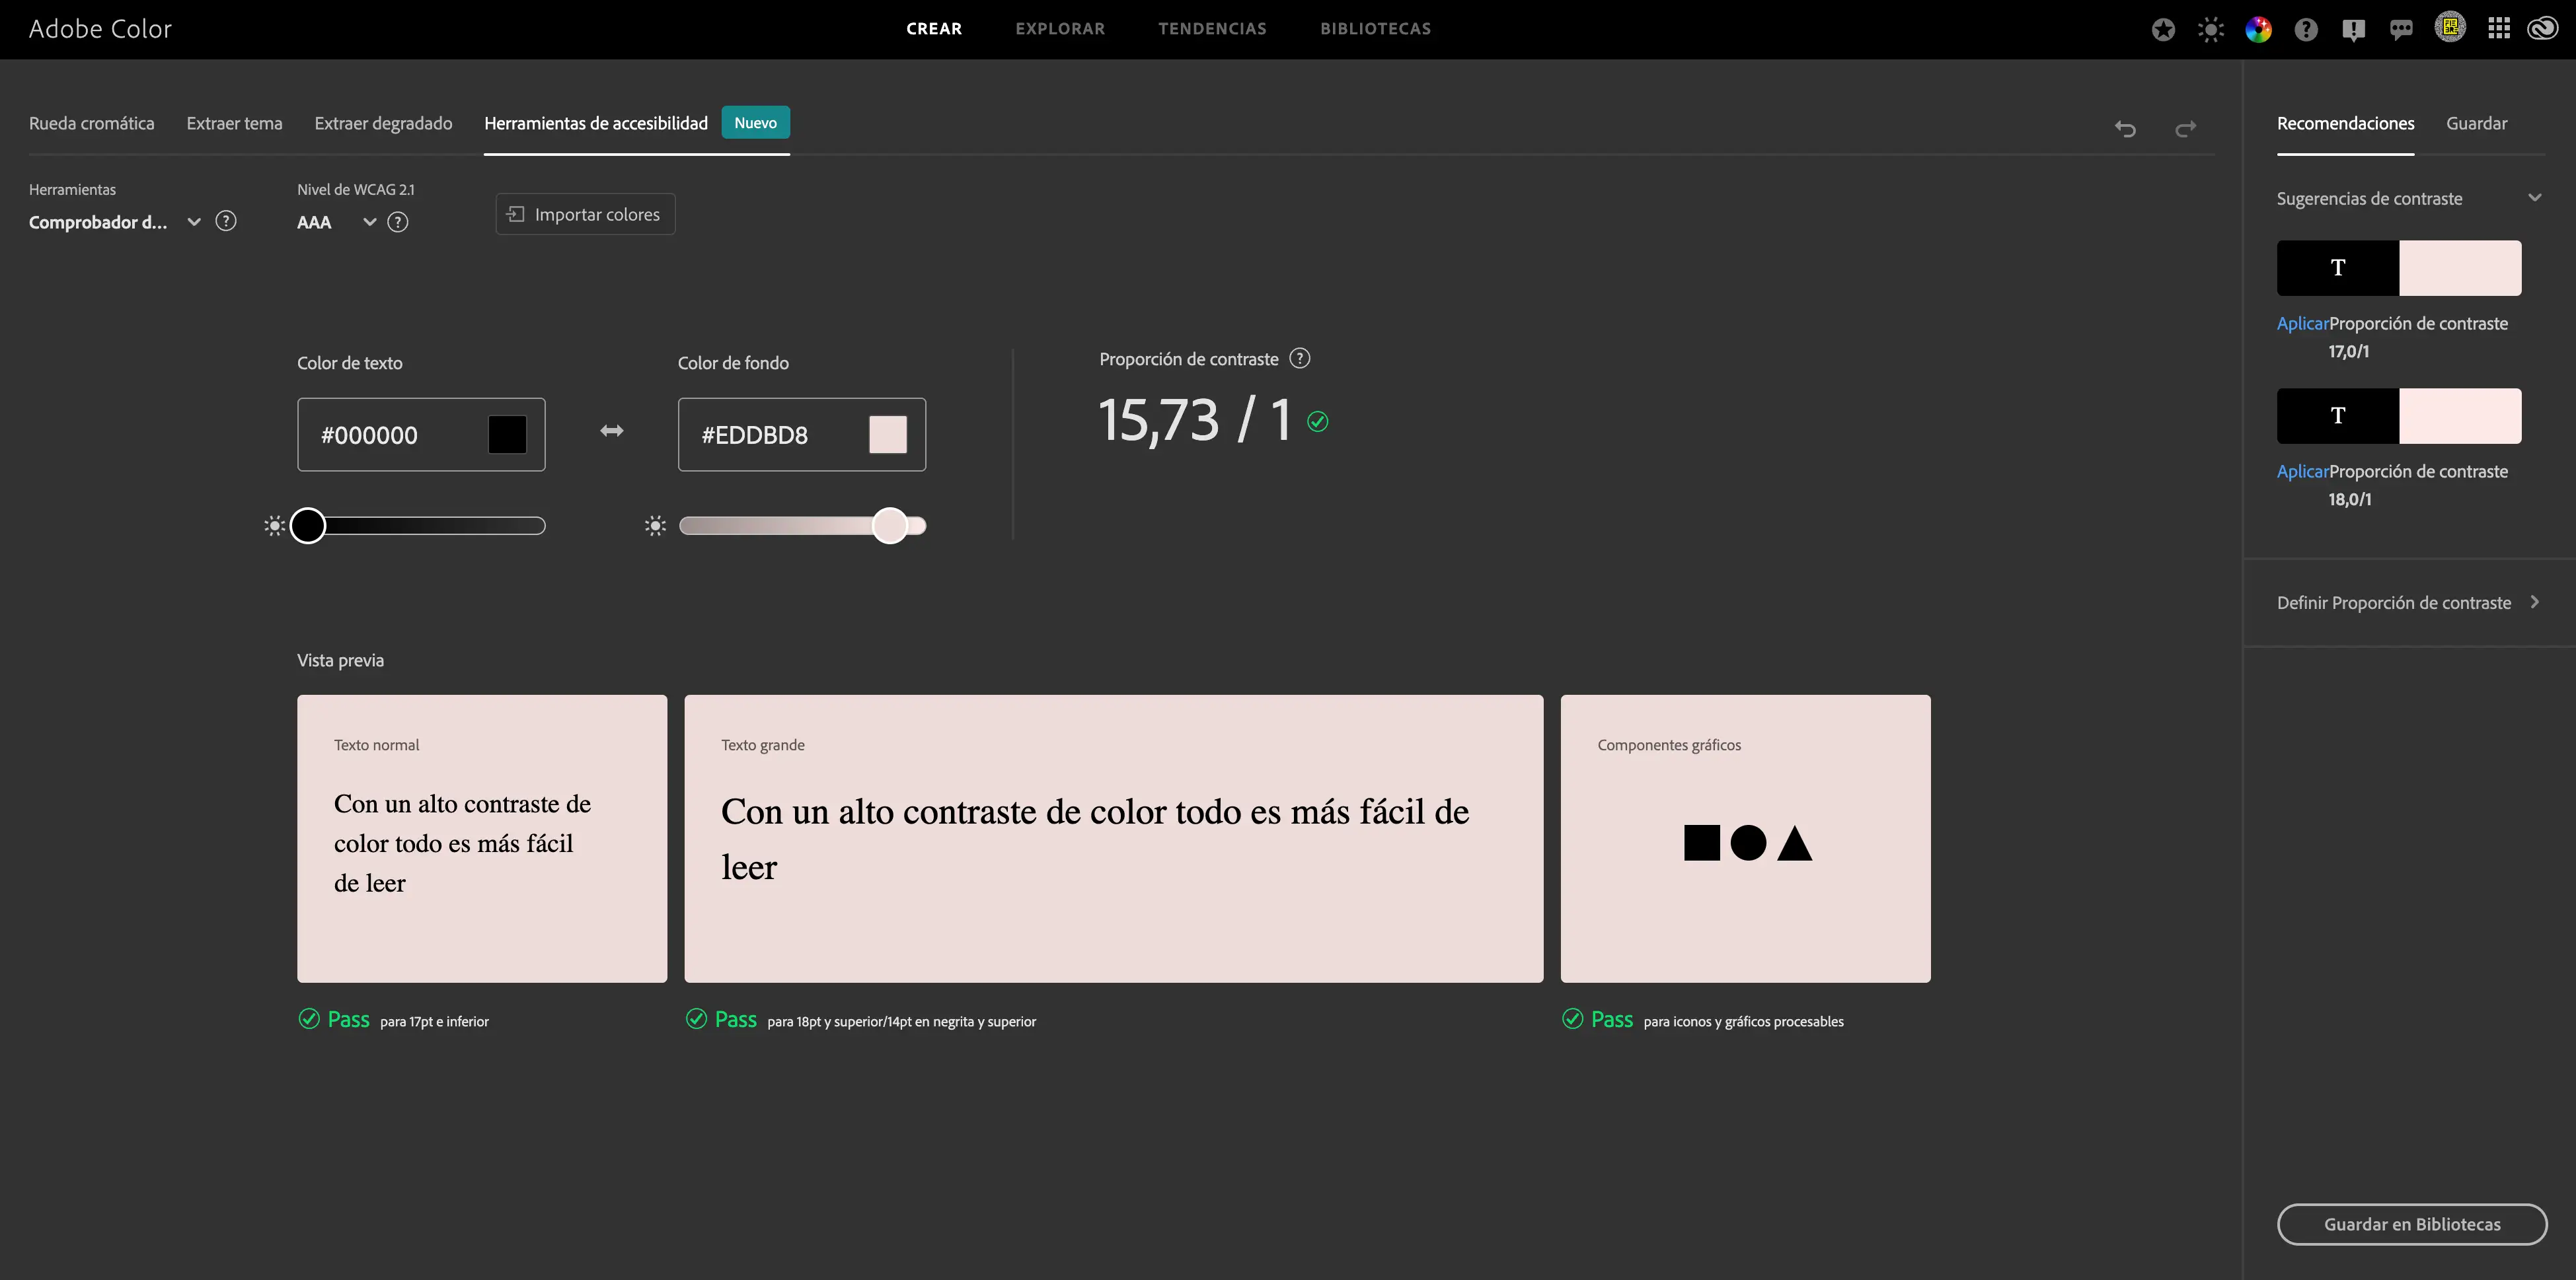The height and width of the screenshot is (1280, 2576).
Task: Open the color wheel icon in header
Action: click(2258, 29)
